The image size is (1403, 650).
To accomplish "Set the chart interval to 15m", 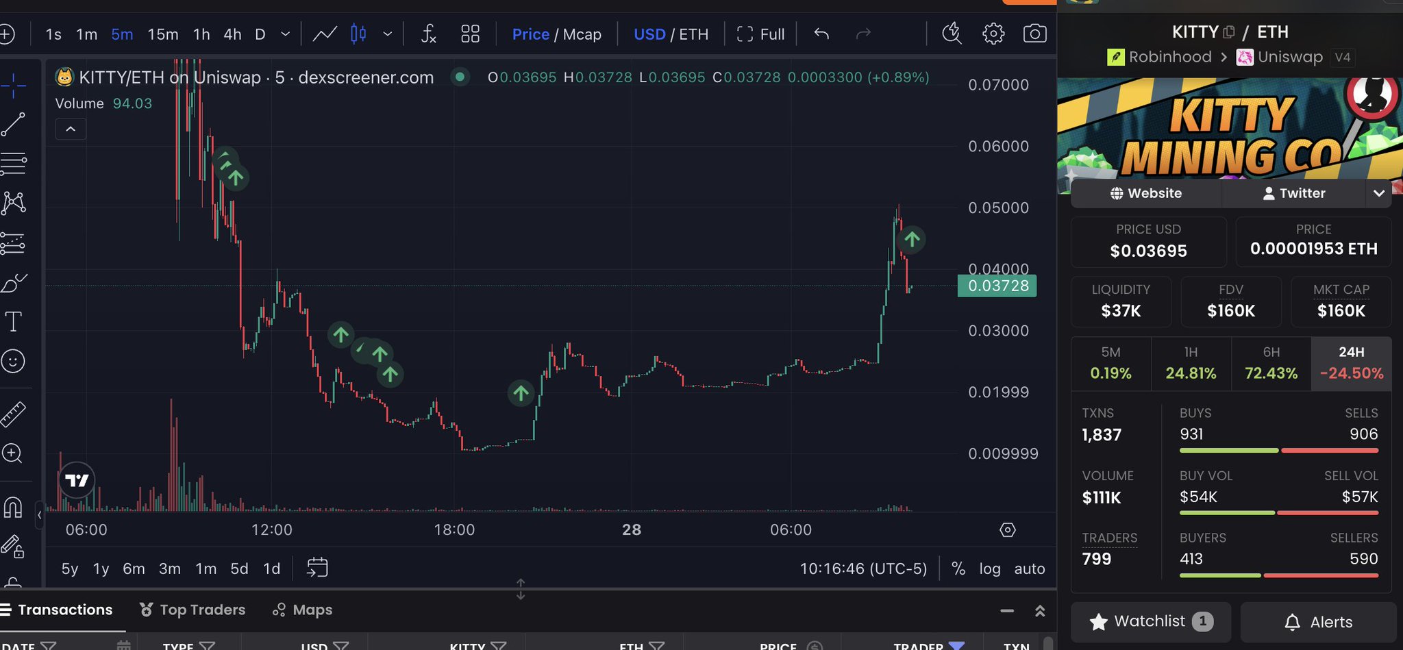I will click(163, 34).
